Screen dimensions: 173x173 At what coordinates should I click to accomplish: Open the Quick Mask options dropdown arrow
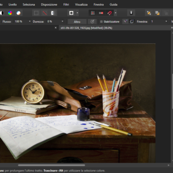pyautogui.click(x=77, y=13)
